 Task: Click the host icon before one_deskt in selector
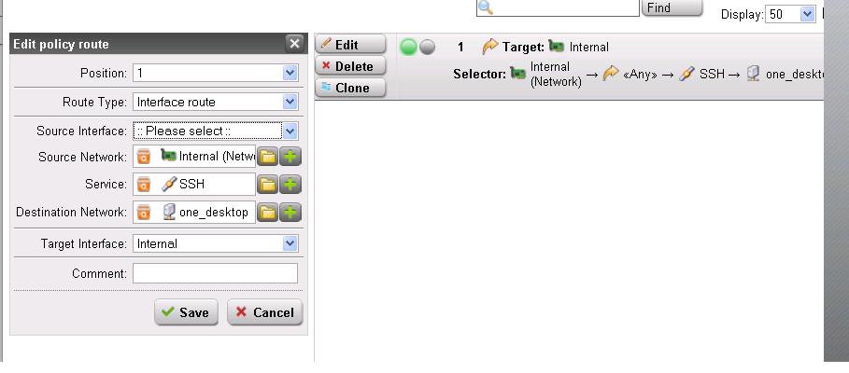tap(753, 74)
